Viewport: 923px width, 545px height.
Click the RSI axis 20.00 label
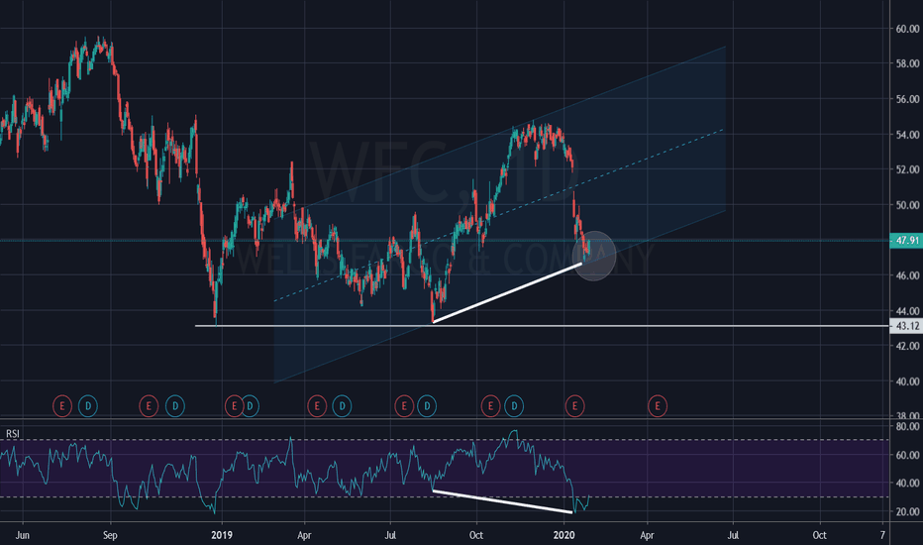(907, 511)
